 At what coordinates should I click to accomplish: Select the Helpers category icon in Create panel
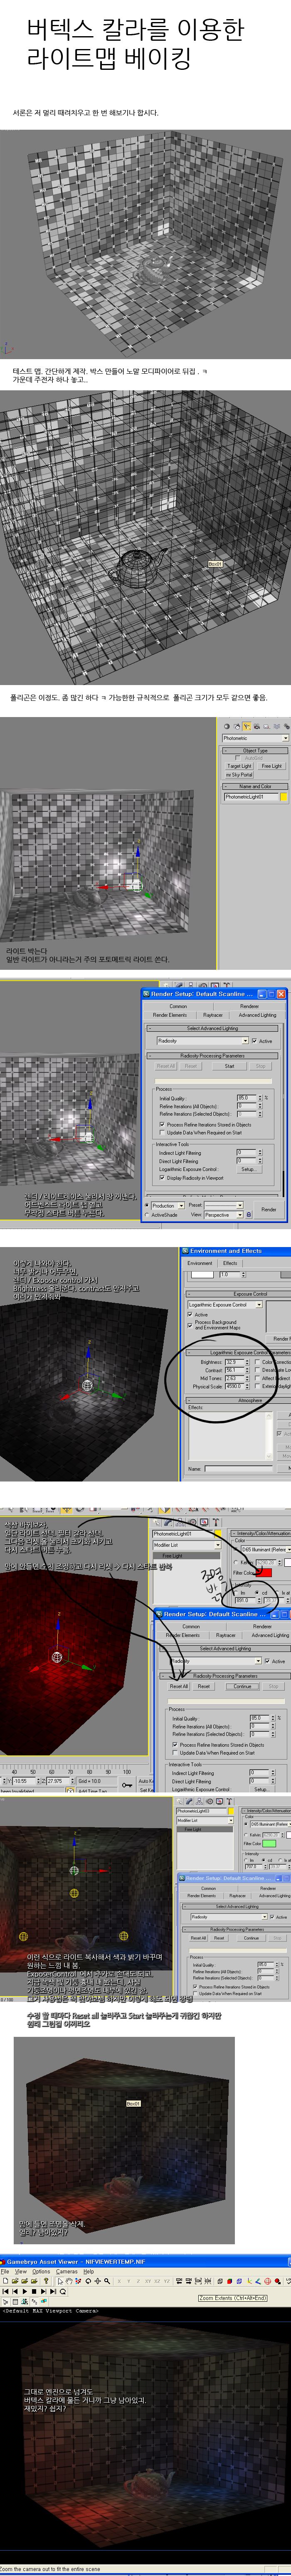[x=266, y=726]
